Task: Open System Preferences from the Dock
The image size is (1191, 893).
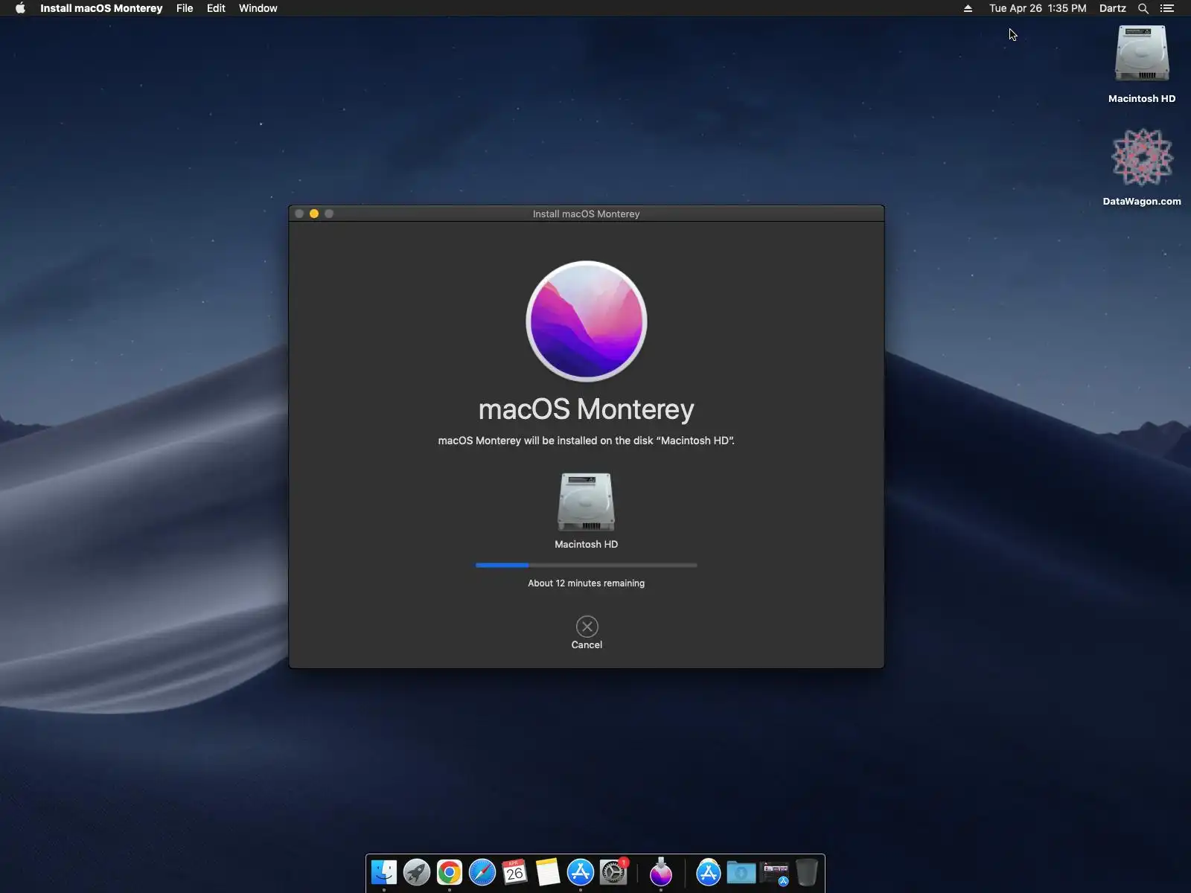Action: tap(613, 872)
